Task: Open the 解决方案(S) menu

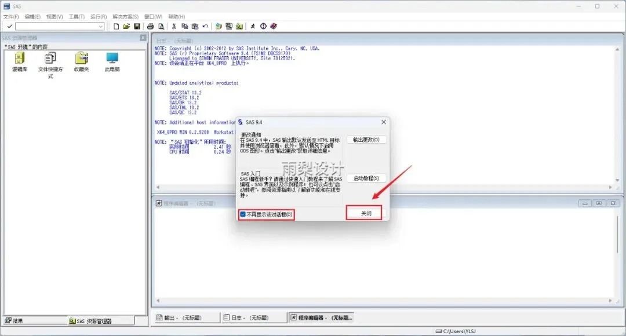Action: point(125,17)
